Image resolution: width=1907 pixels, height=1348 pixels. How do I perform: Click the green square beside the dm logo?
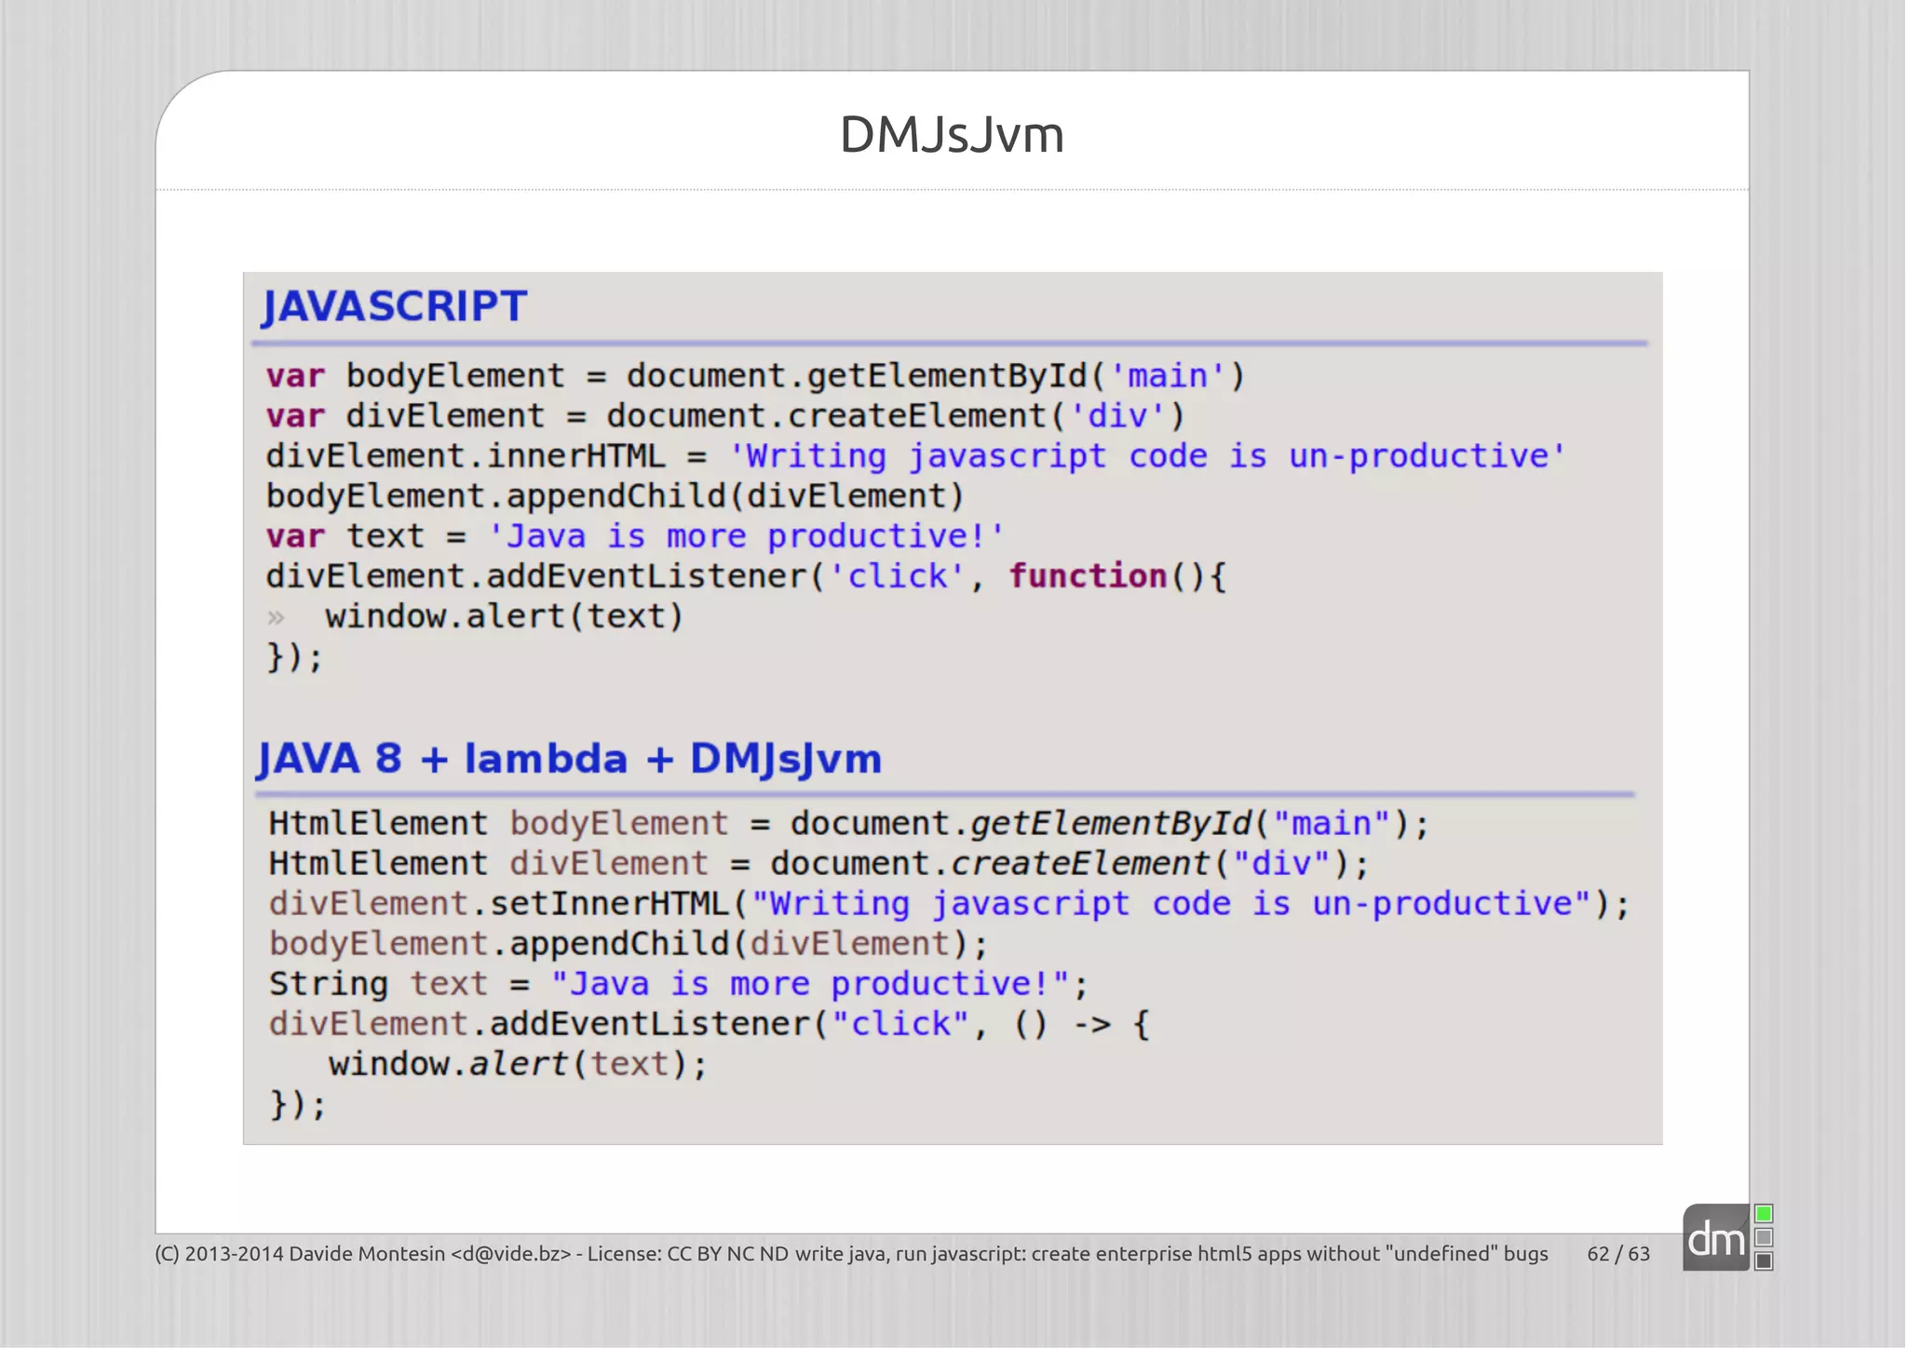[x=1764, y=1214]
